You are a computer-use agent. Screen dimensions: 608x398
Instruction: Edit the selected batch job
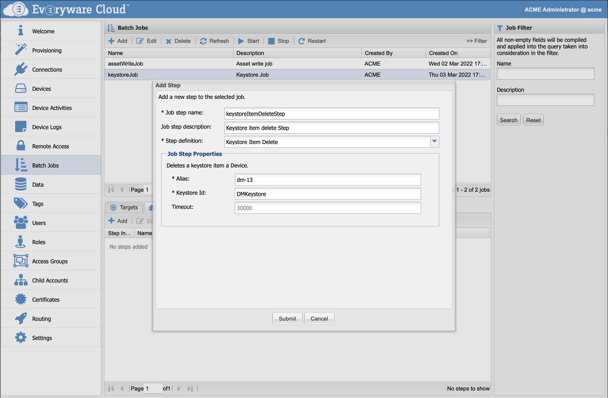pos(147,41)
